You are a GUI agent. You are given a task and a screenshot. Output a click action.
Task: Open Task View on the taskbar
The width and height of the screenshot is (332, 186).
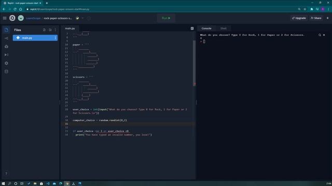[x=22, y=184]
